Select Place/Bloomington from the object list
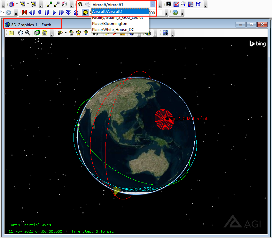The width and height of the screenshot is (272, 238). click(109, 24)
